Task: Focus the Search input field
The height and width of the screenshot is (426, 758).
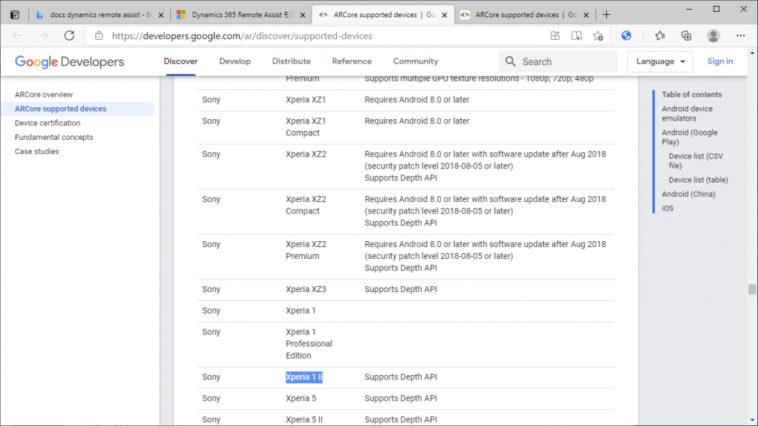Action: (558, 61)
